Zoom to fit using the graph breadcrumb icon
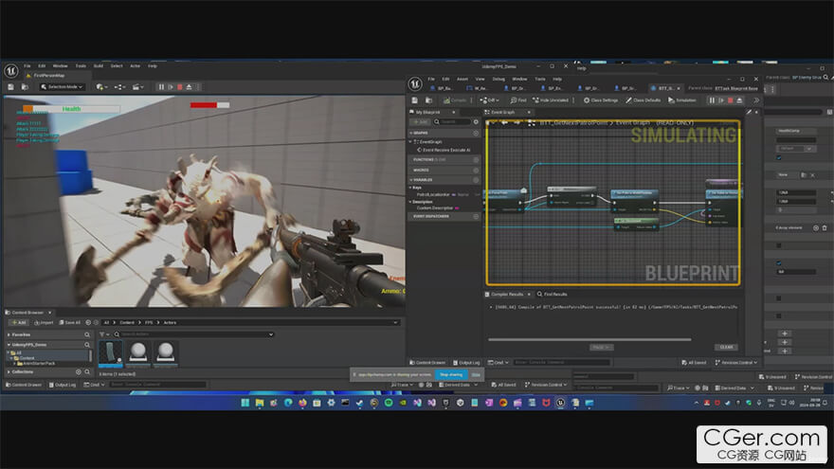 click(x=532, y=123)
